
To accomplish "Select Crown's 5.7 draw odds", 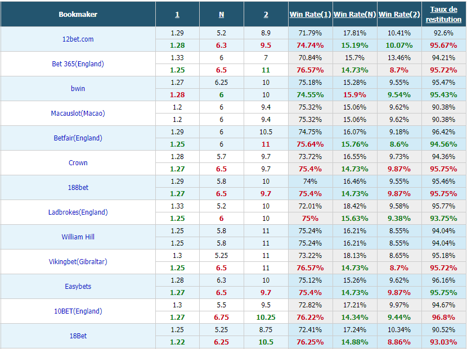I will 221,156.
